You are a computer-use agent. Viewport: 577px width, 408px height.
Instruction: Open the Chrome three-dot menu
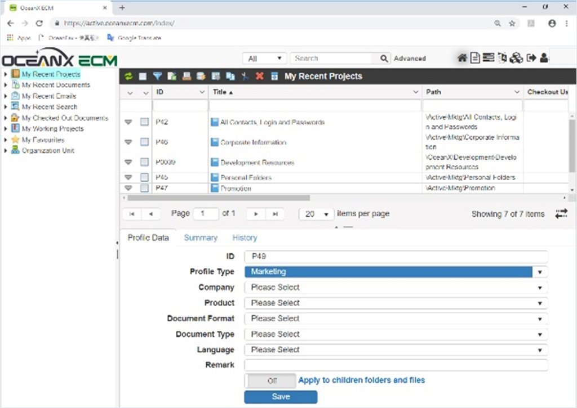[566, 23]
